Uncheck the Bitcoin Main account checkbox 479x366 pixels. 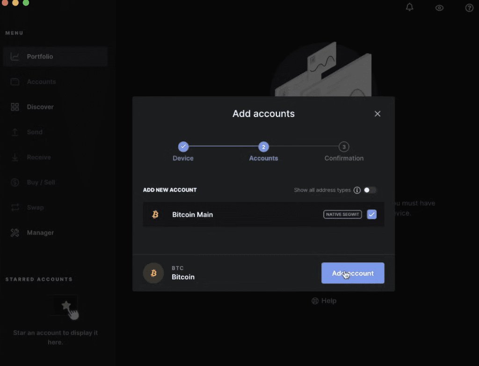click(x=372, y=215)
